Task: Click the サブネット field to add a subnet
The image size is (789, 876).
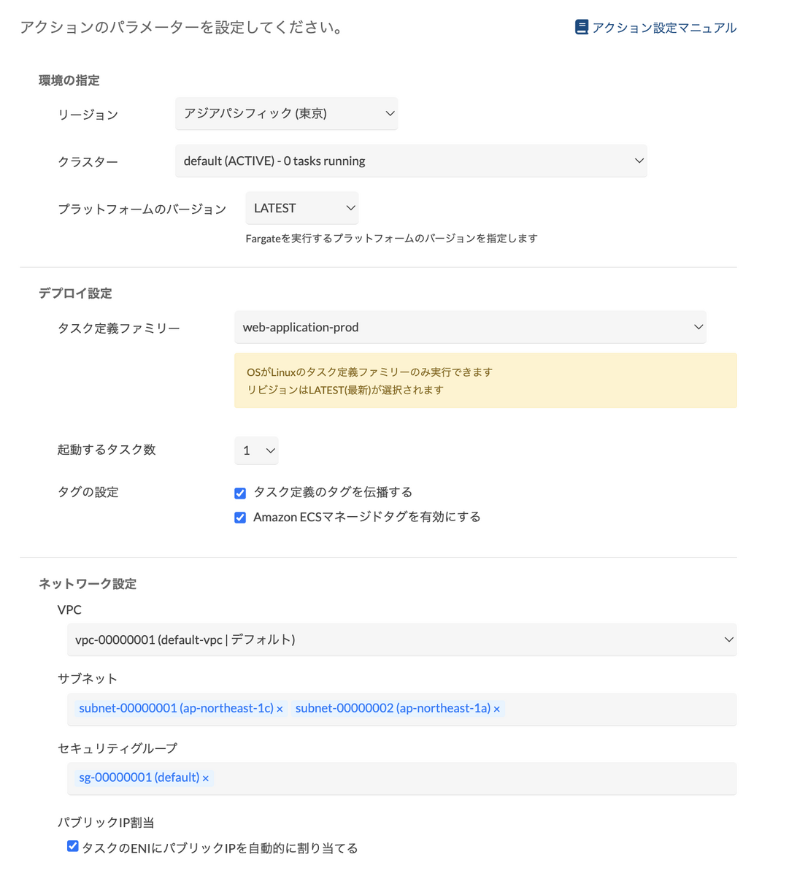Action: pos(620,708)
